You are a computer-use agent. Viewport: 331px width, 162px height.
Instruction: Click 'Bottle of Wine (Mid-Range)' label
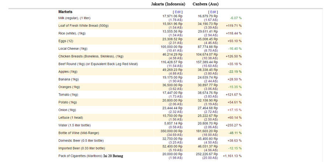tap(79, 133)
